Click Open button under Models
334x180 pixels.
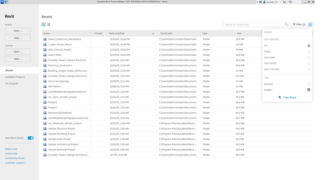click(x=18, y=31)
